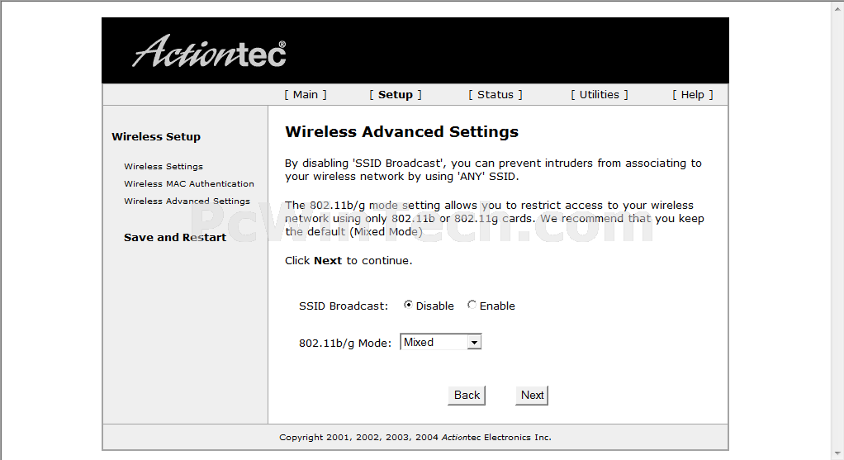Open the Setup tab
Image resolution: width=844 pixels, height=460 pixels.
[395, 95]
